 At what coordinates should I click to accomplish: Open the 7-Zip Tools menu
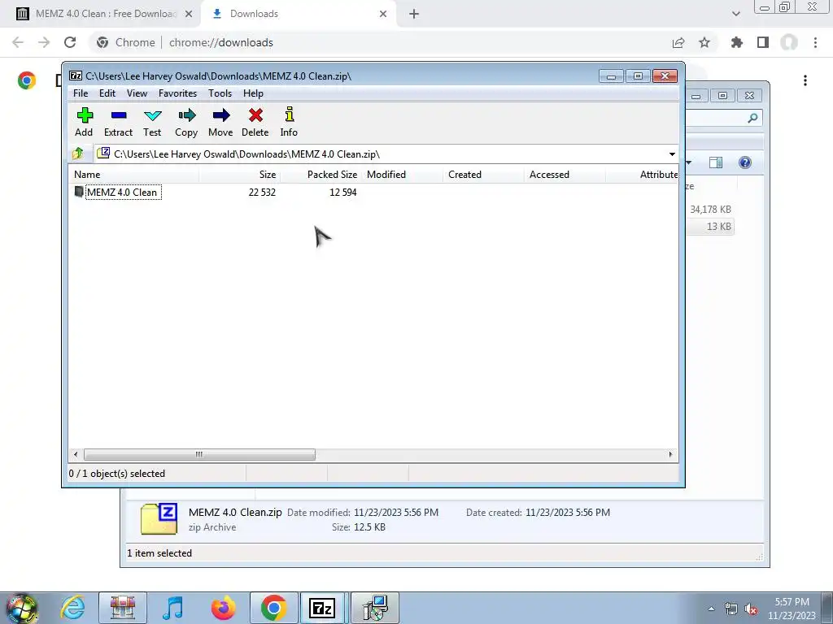pos(220,93)
